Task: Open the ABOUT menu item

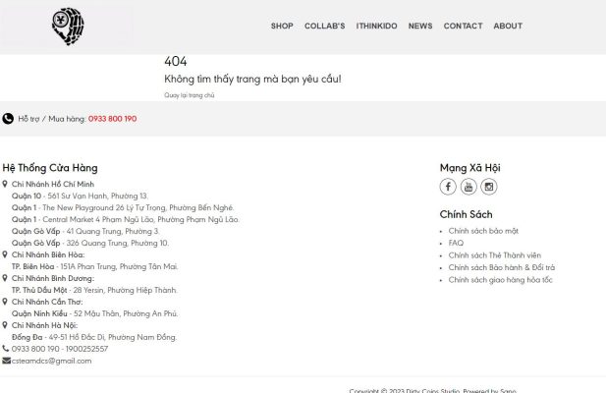Action: coord(508,26)
